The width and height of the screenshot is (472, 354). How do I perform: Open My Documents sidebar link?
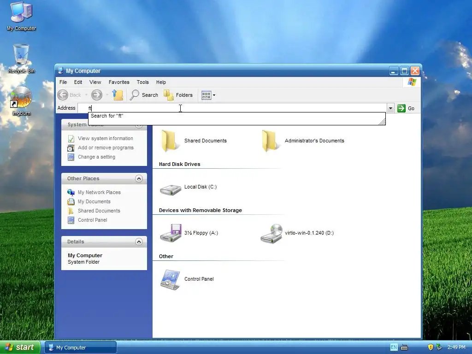(x=94, y=202)
